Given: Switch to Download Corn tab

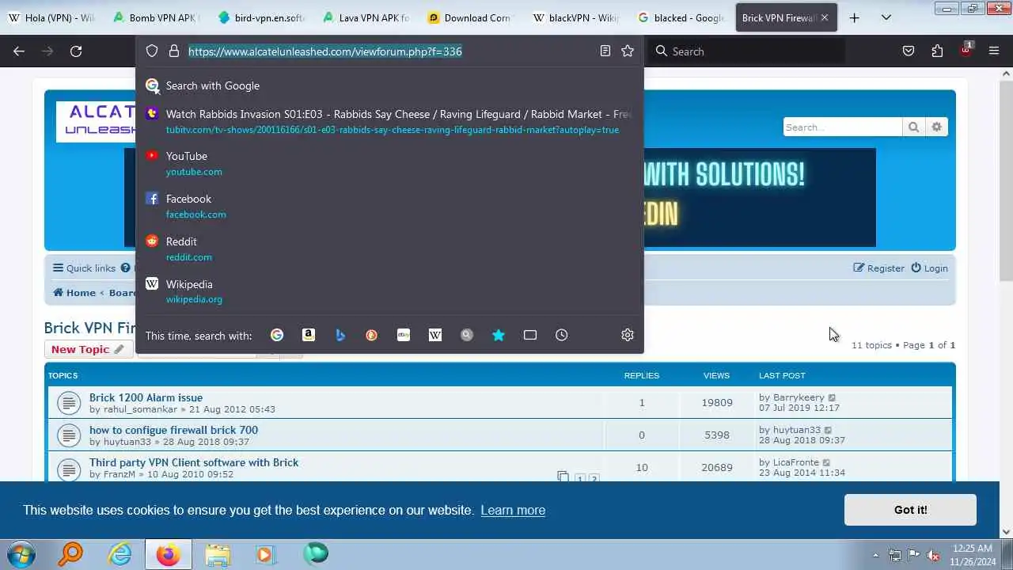Looking at the screenshot, I should tap(471, 17).
